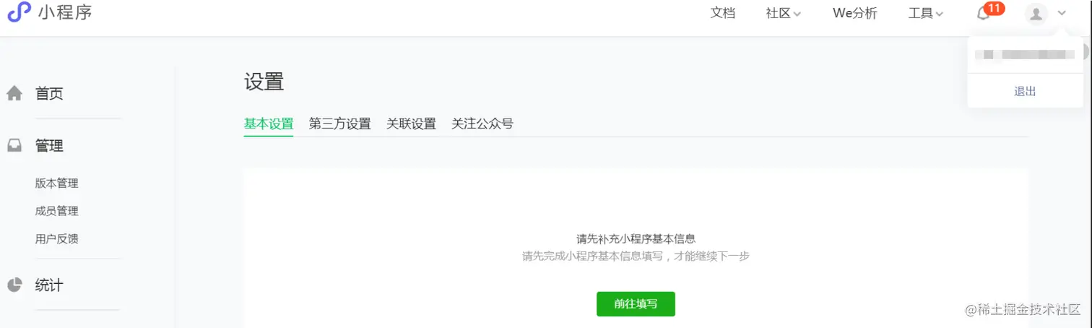Viewport: 1092px width, 328px height.
Task: Open We分析 in top navigation
Action: pyautogui.click(x=855, y=13)
